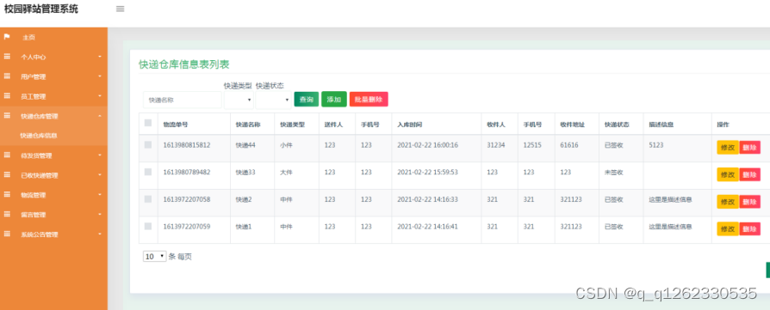Click the grid icon beside 用户管理

point(7,76)
